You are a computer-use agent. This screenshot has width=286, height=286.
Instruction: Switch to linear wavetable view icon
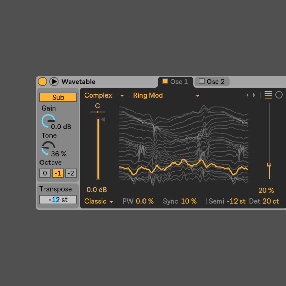pyautogui.click(x=268, y=95)
